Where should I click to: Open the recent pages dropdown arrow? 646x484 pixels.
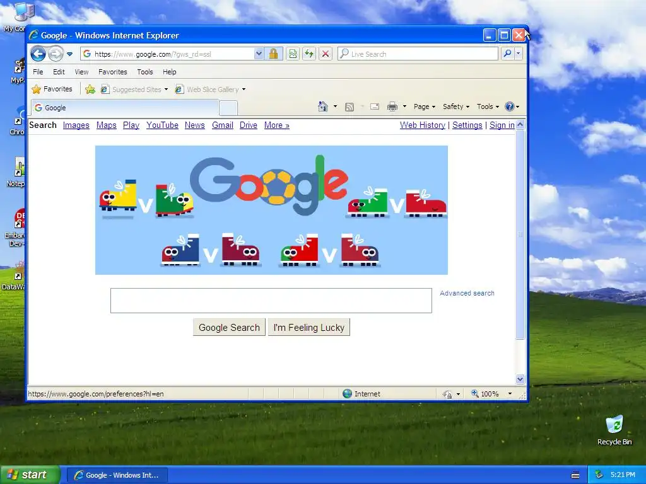point(69,54)
